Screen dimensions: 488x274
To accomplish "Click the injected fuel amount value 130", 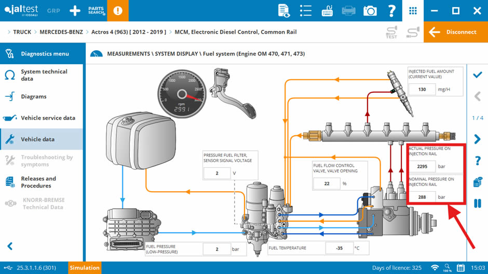I will pyautogui.click(x=422, y=90).
